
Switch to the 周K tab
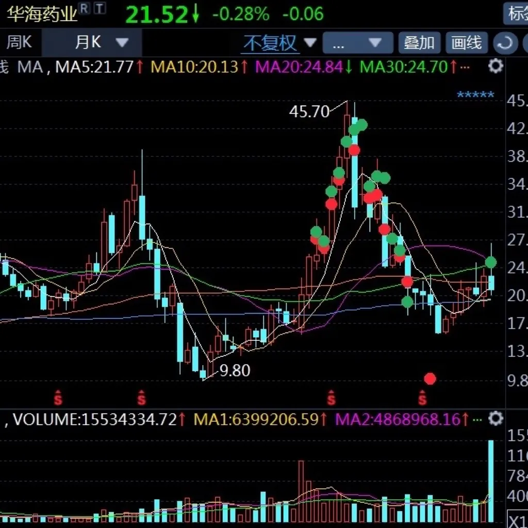click(19, 42)
